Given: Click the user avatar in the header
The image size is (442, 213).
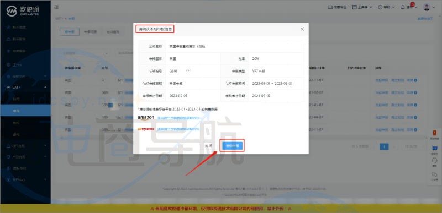Looking at the screenshot, I should (x=427, y=7).
